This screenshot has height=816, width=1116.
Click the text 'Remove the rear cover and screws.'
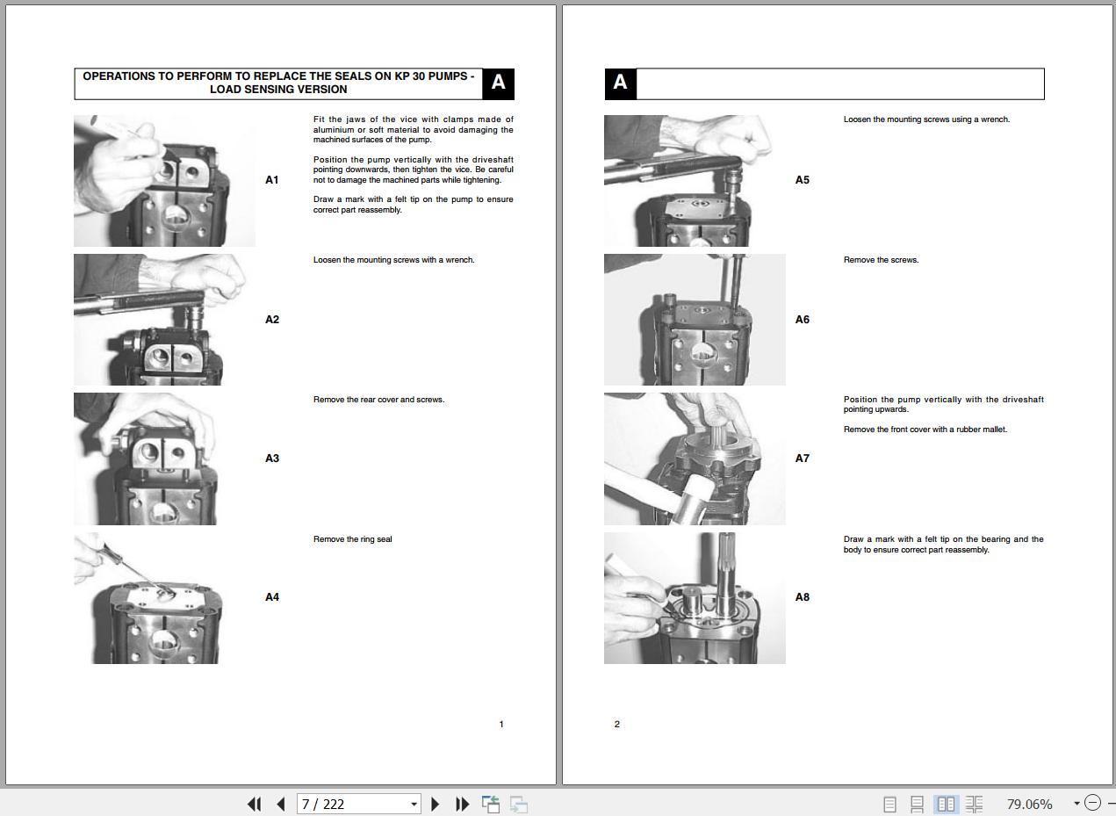pyautogui.click(x=379, y=400)
